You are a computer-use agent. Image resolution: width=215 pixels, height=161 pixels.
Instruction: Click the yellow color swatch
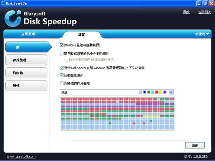coord(161,92)
